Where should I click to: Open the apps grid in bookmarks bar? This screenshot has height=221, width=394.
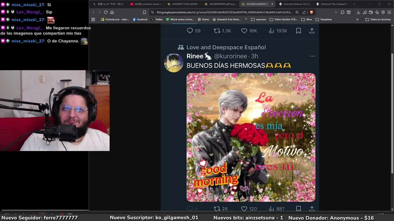coord(93,19)
